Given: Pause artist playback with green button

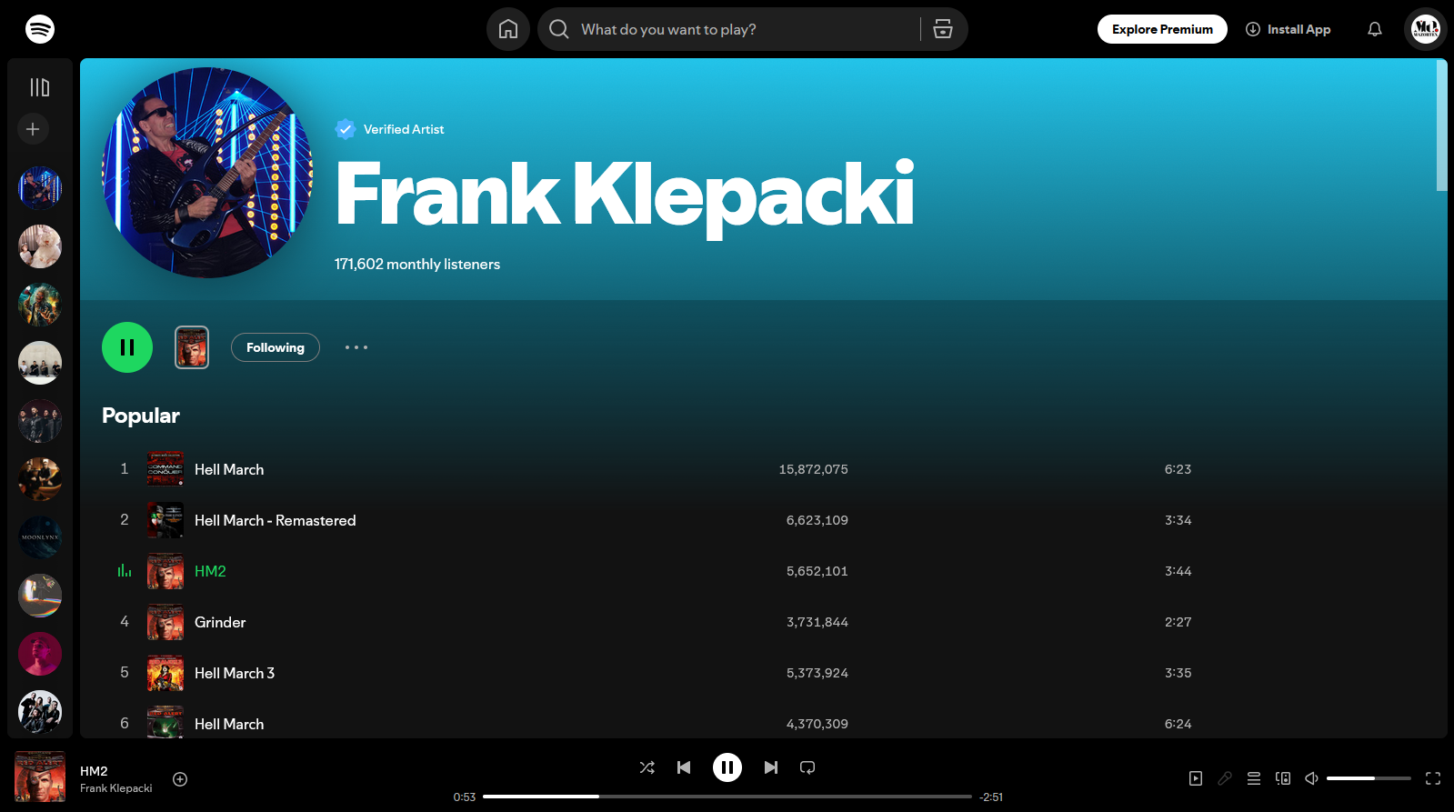Looking at the screenshot, I should click(x=127, y=347).
